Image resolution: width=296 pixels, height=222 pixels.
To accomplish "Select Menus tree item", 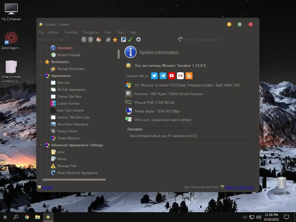I will [x=62, y=159].
